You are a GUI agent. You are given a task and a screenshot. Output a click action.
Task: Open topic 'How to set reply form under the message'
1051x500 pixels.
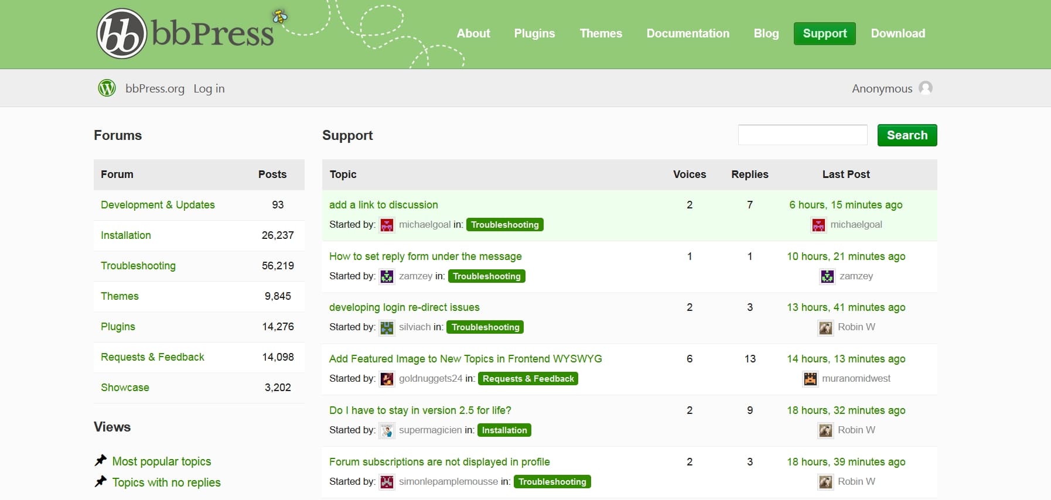pyautogui.click(x=425, y=256)
